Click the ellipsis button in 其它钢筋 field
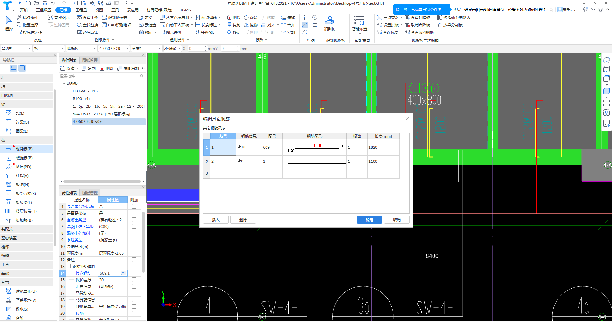 [x=124, y=273]
